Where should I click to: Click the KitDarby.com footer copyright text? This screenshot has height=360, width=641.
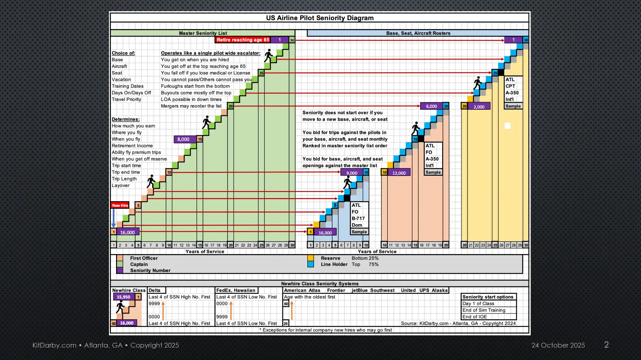tap(105, 345)
